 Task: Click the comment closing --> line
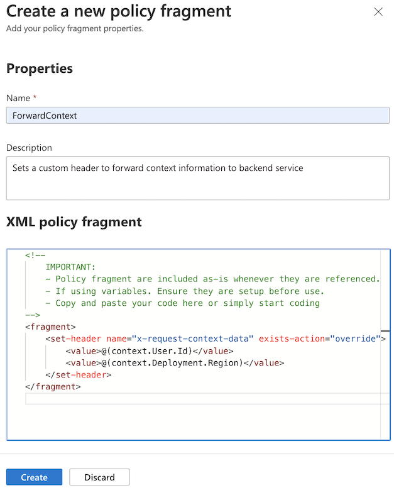[x=33, y=315]
